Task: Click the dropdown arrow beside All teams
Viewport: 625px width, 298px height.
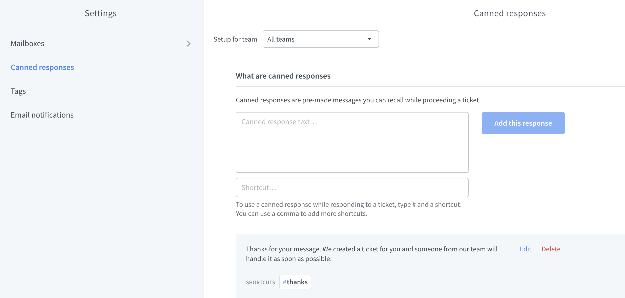Action: [369, 39]
